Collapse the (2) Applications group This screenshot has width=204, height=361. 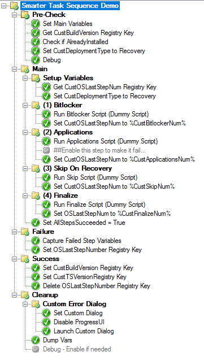coord(25,132)
